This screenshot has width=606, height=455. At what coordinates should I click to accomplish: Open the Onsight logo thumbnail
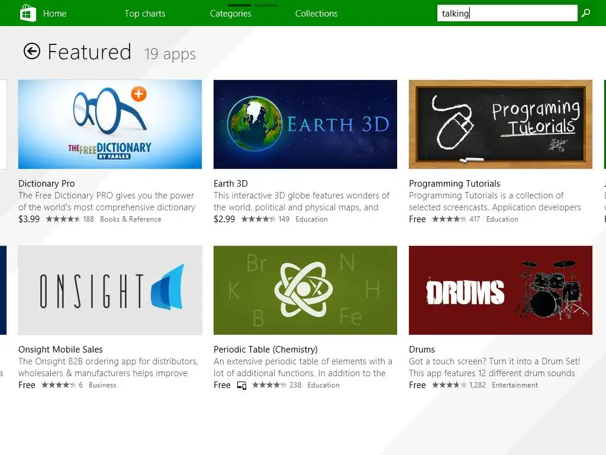click(110, 290)
